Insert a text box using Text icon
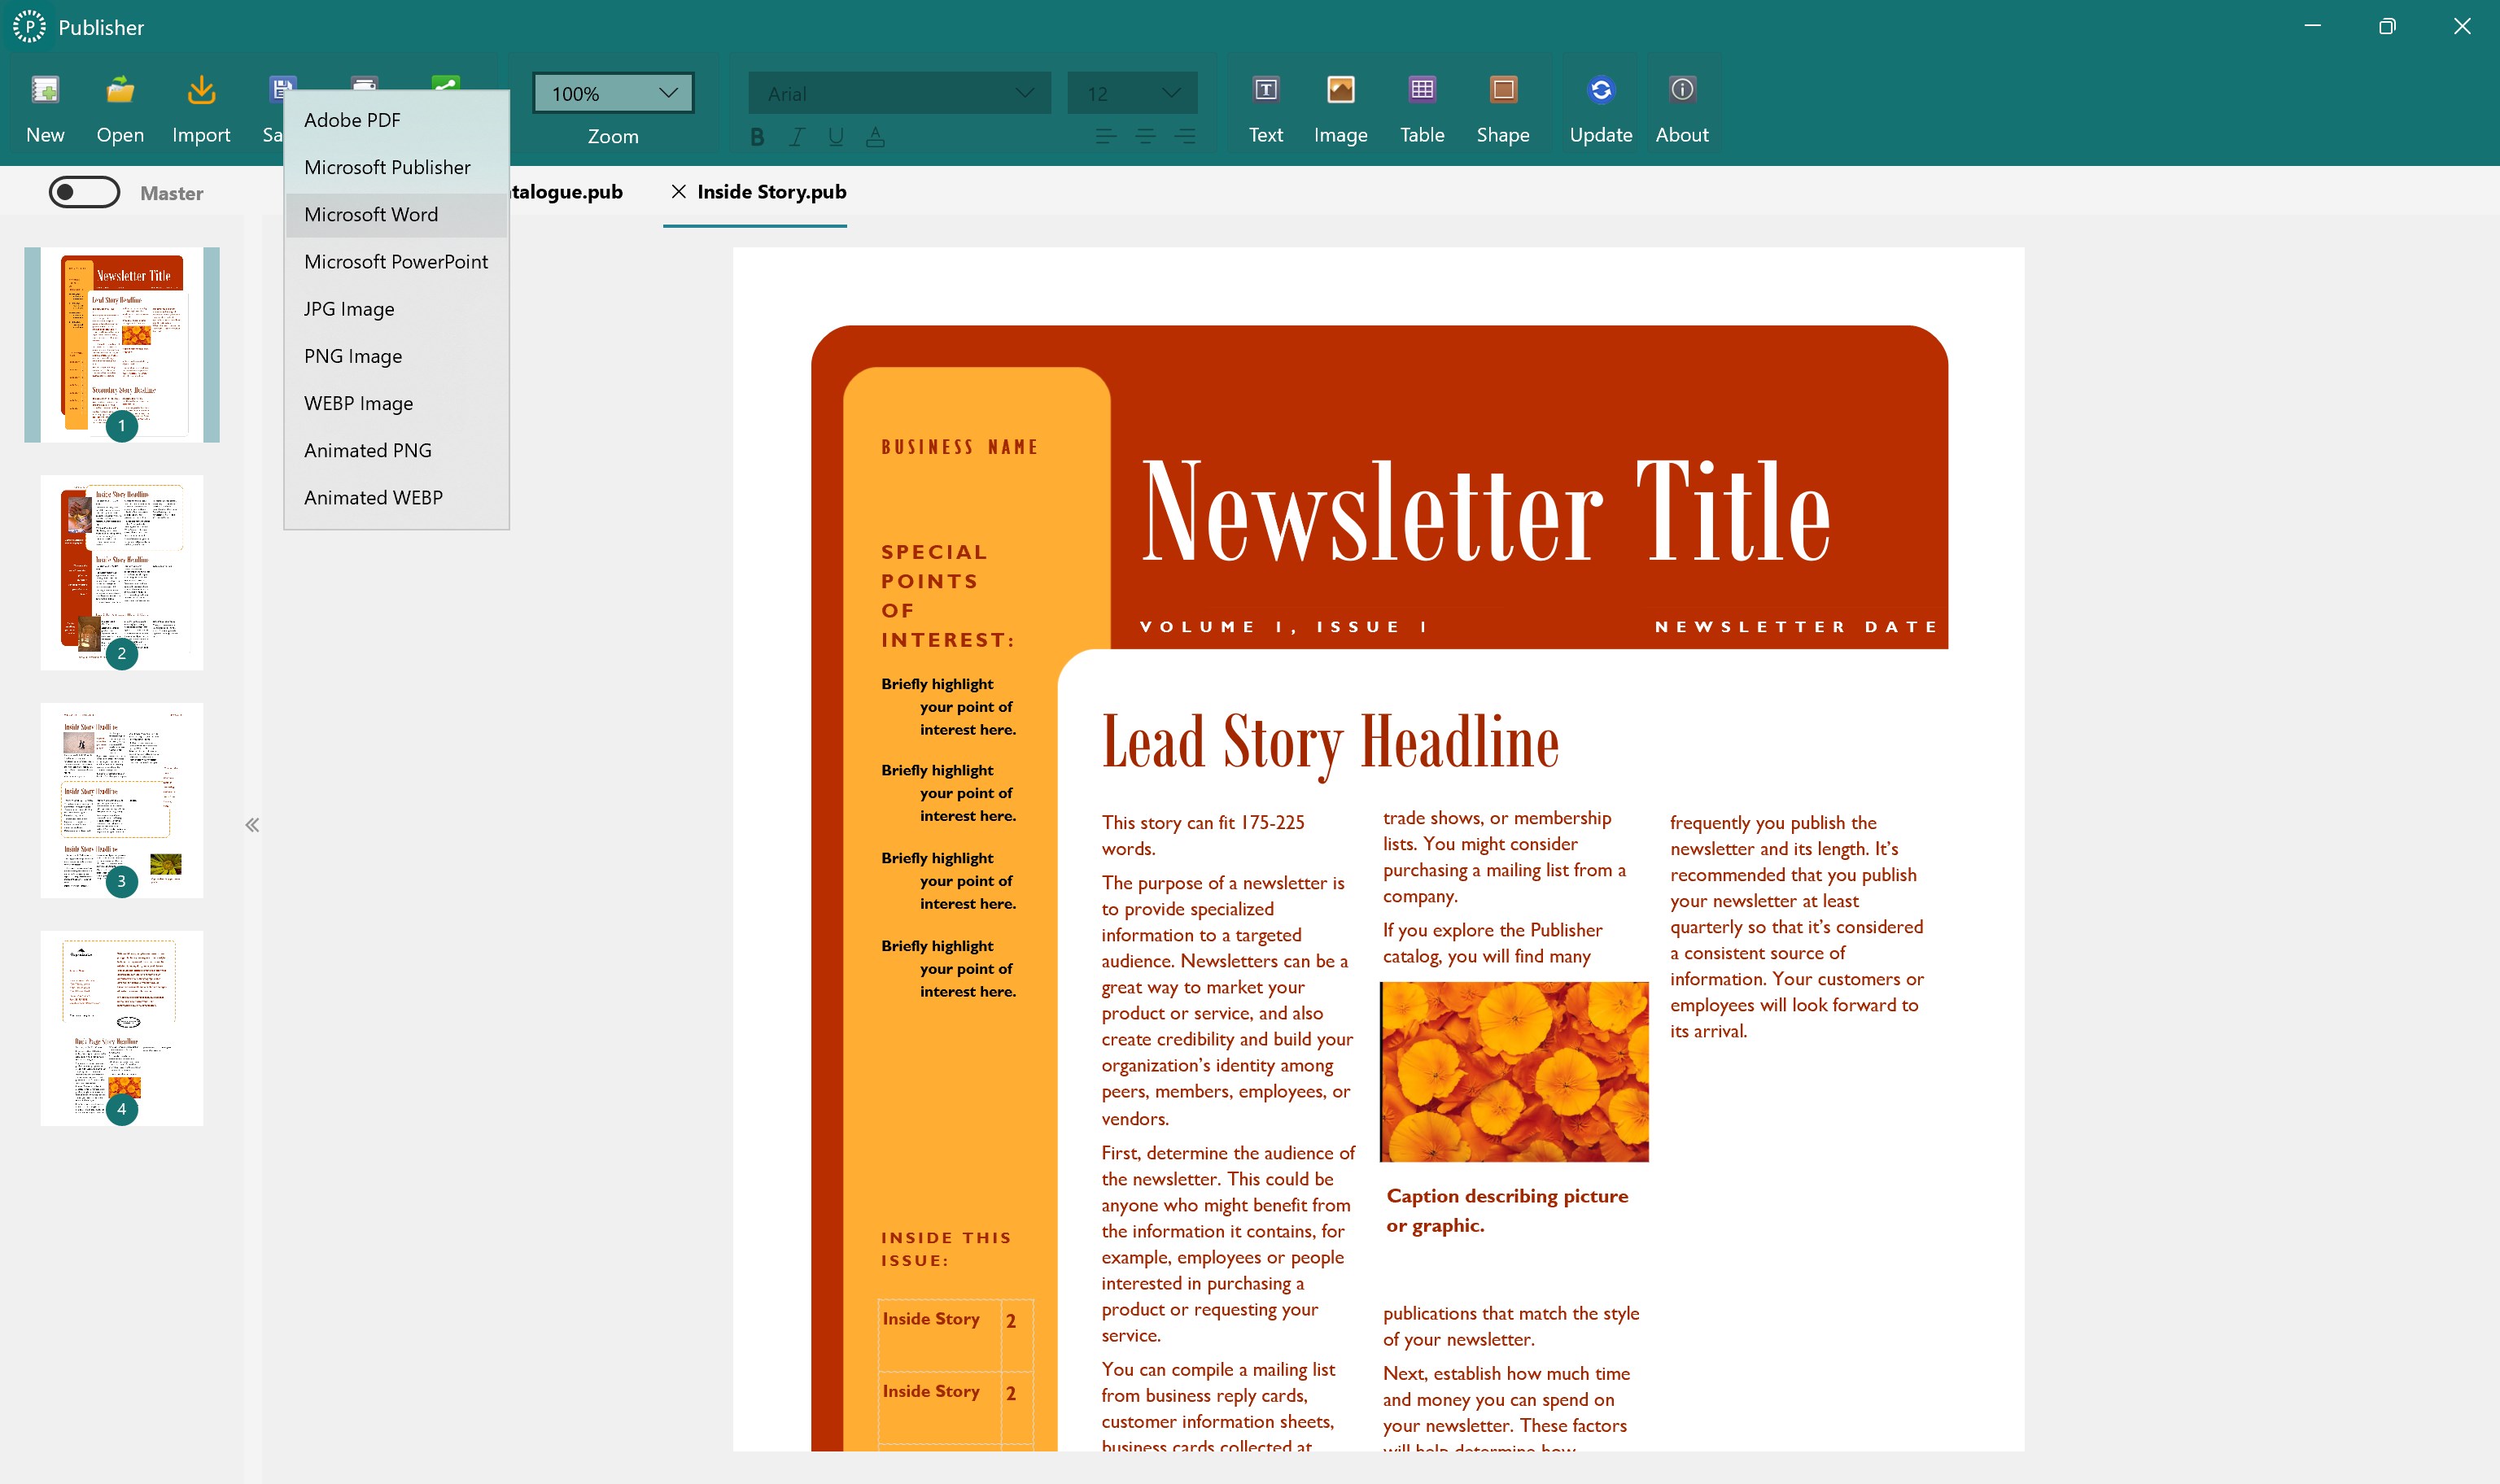Viewport: 2500px width, 1484px height. pos(1265,103)
